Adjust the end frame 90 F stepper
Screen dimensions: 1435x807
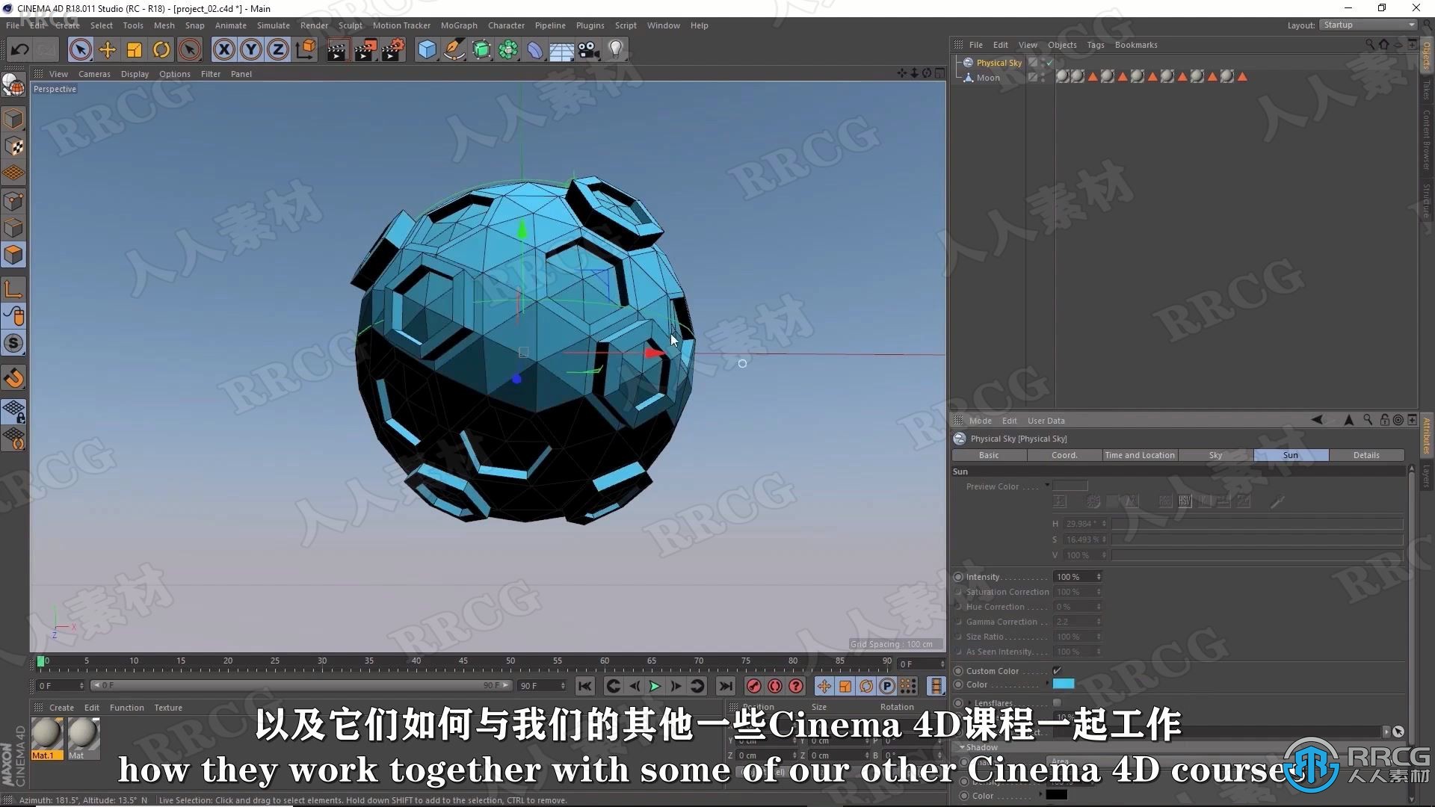(562, 685)
